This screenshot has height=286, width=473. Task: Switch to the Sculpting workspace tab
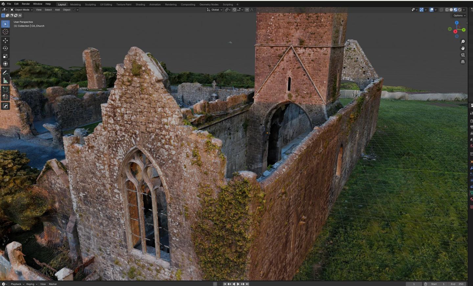90,5
